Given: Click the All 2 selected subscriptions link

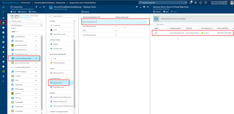Looking at the screenshot, I should pyautogui.click(x=25, y=16).
